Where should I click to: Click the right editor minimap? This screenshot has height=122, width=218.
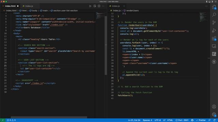(203, 17)
